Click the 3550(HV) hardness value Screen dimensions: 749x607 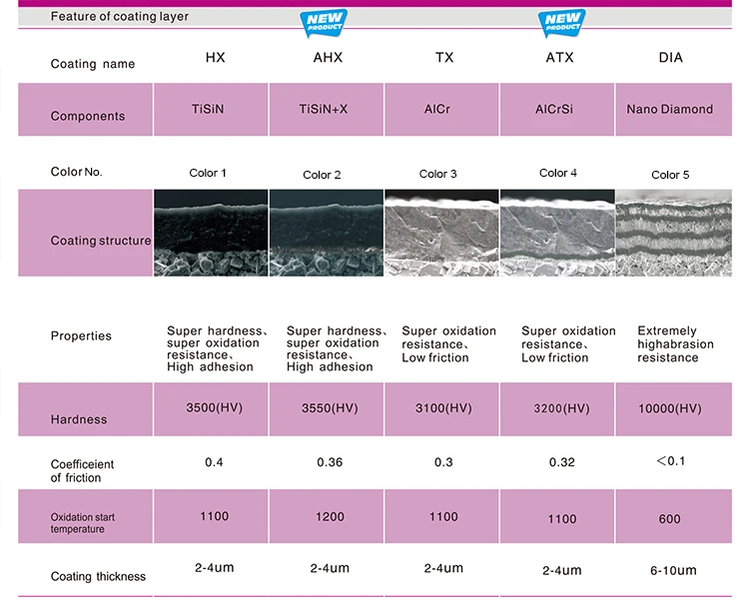pyautogui.click(x=330, y=408)
